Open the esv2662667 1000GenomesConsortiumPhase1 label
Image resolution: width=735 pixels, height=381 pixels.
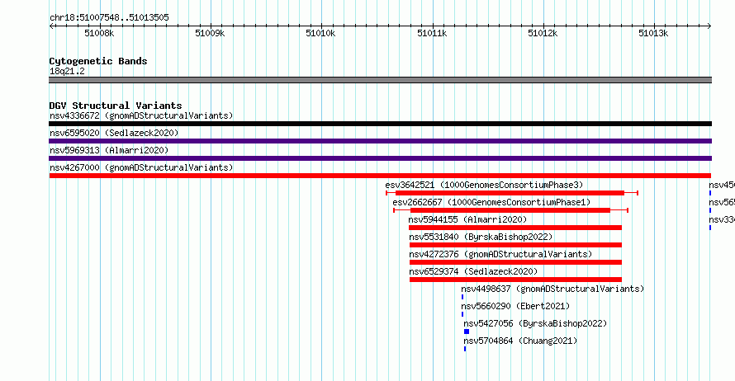[491, 202]
